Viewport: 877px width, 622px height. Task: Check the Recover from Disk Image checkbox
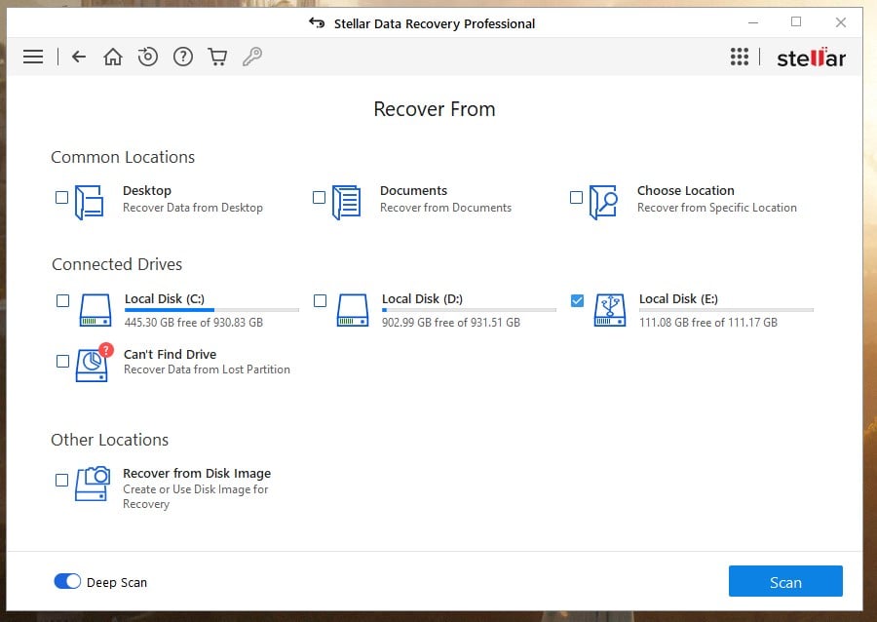(61, 480)
